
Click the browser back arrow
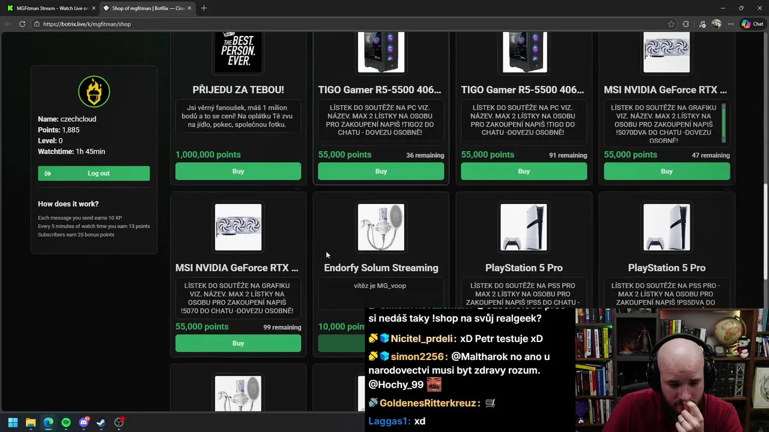(x=8, y=24)
